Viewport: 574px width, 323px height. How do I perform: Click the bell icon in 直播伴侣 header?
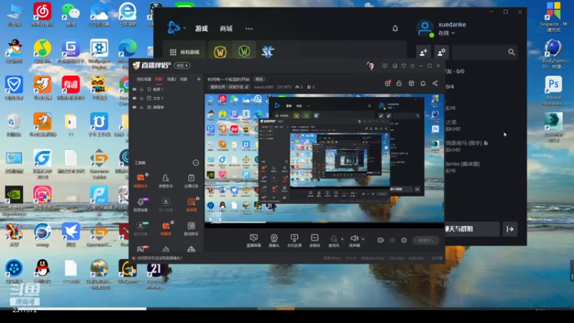[423, 83]
